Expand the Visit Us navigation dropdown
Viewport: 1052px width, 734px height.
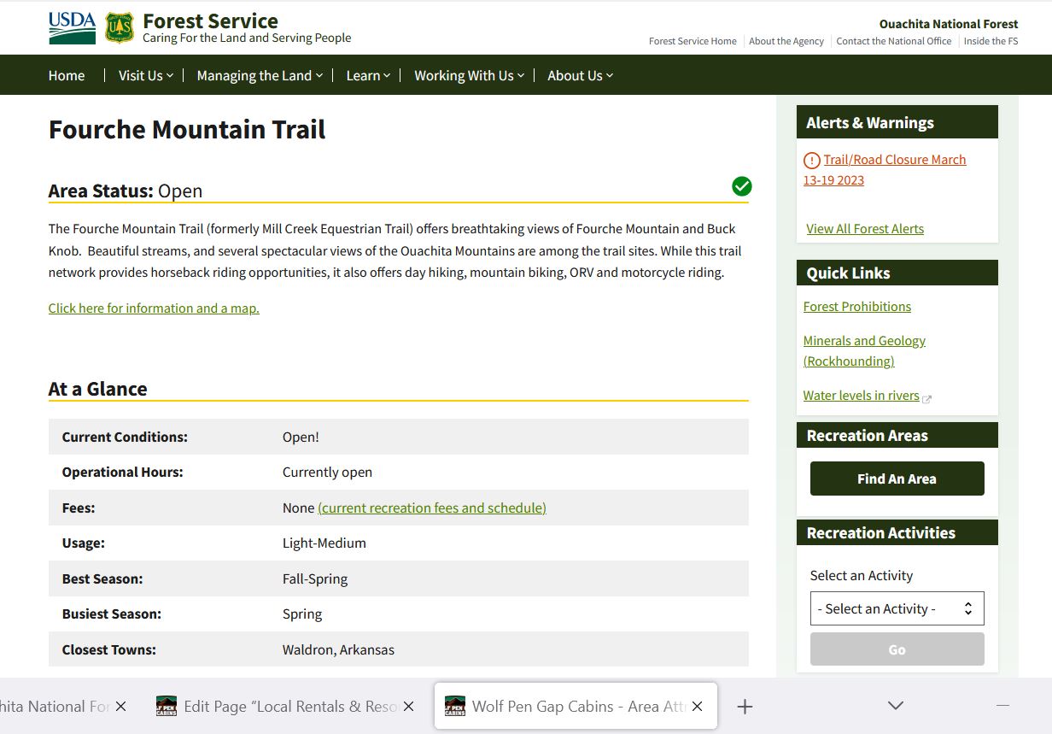(145, 75)
